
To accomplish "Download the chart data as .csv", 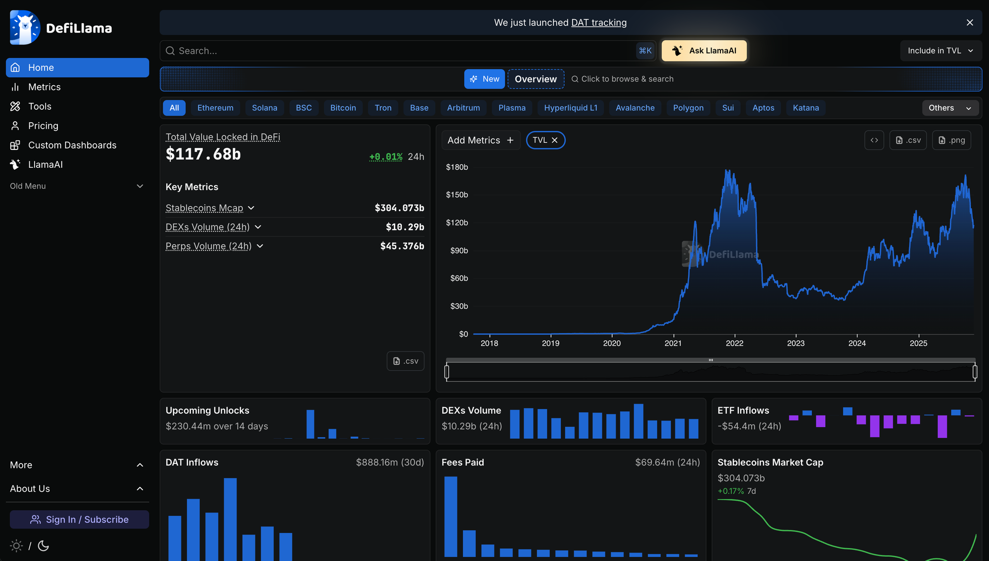I will (x=908, y=140).
